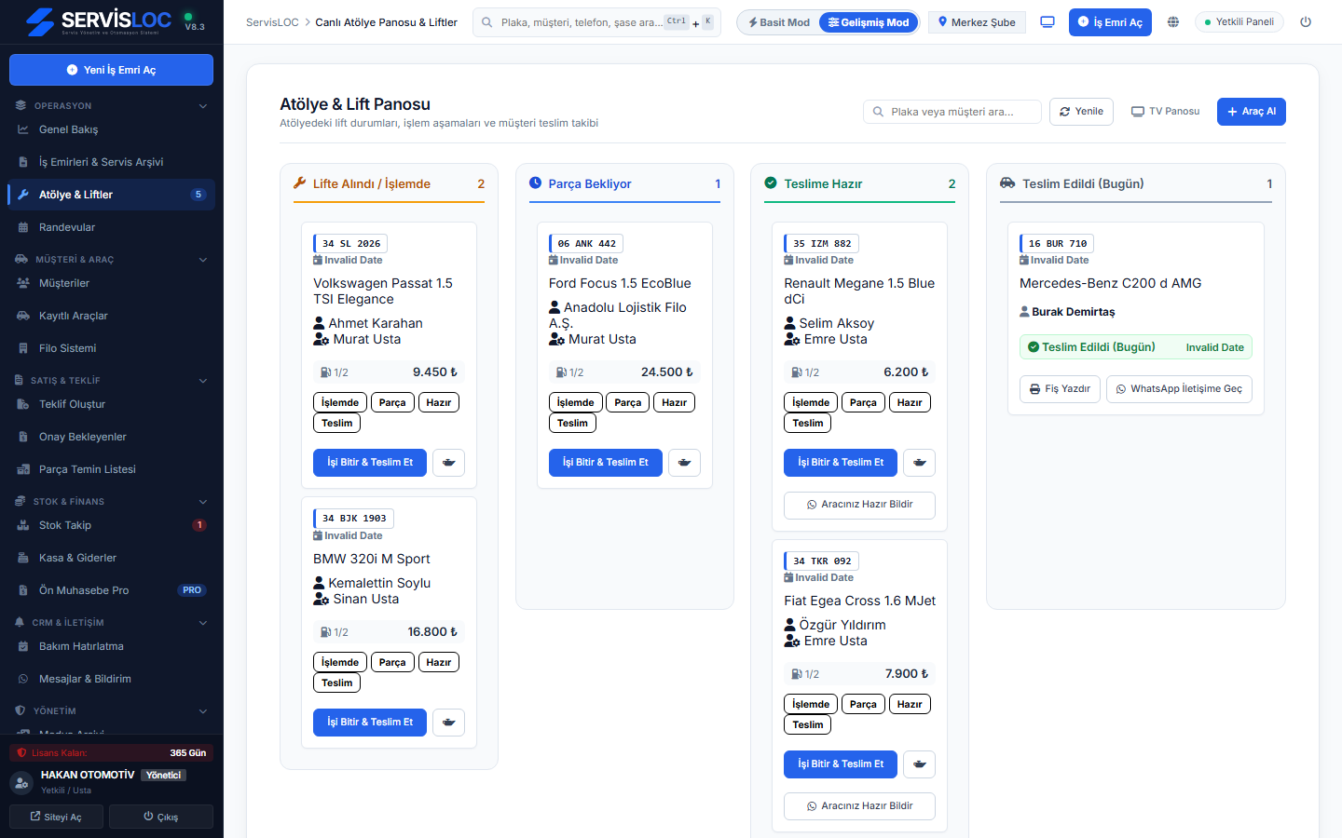
Task: Click the user avatar icon beside HAKAN OTOMOTİV
Action: coord(21,783)
